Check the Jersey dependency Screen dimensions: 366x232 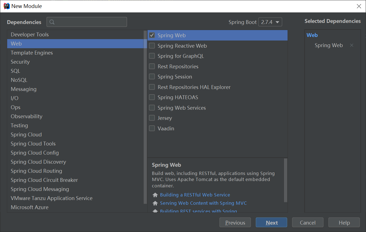(x=152, y=118)
